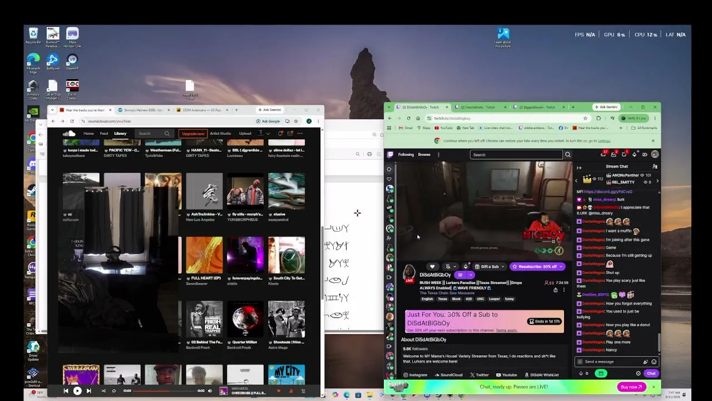Toggle repeat in SoundCloud player
Screen dimensions: 712x401
(114, 391)
